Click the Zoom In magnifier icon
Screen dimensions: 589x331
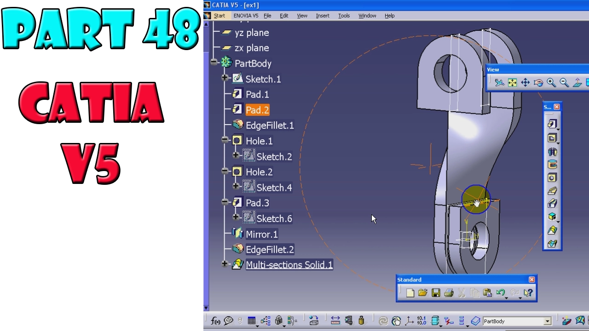[551, 83]
